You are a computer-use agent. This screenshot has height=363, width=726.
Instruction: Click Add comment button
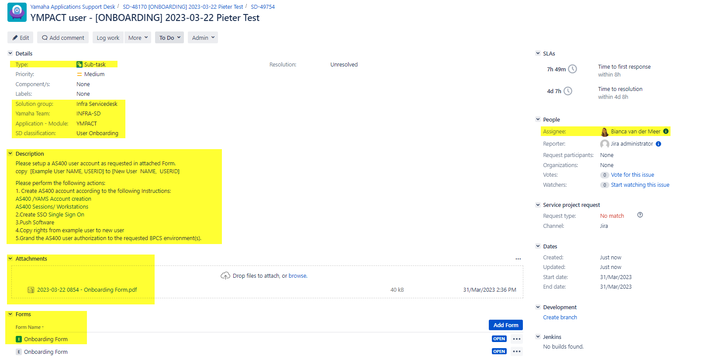point(63,38)
